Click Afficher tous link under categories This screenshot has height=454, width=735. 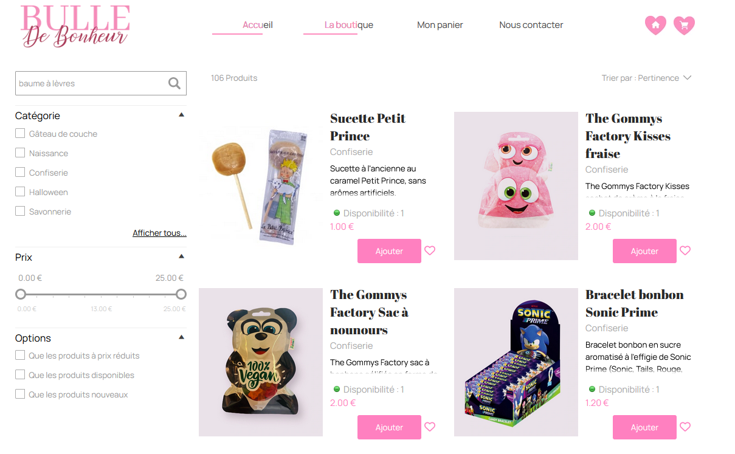[x=159, y=233]
